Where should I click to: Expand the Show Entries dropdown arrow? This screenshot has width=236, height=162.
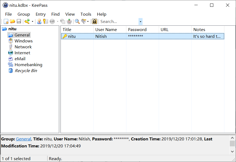pyautogui.click(x=88, y=22)
